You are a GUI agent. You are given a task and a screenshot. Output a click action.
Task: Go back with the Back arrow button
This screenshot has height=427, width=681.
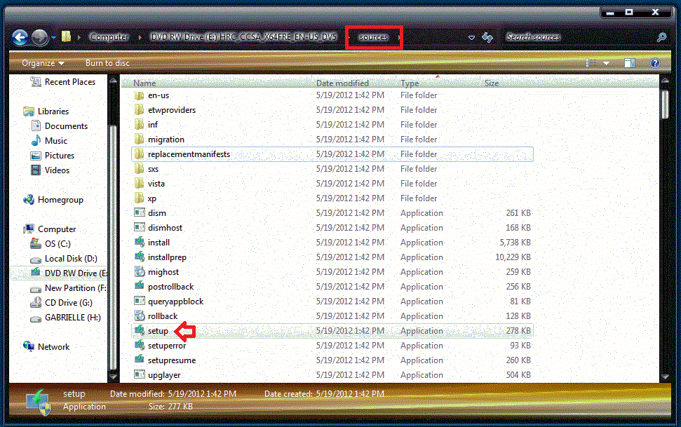coord(20,37)
